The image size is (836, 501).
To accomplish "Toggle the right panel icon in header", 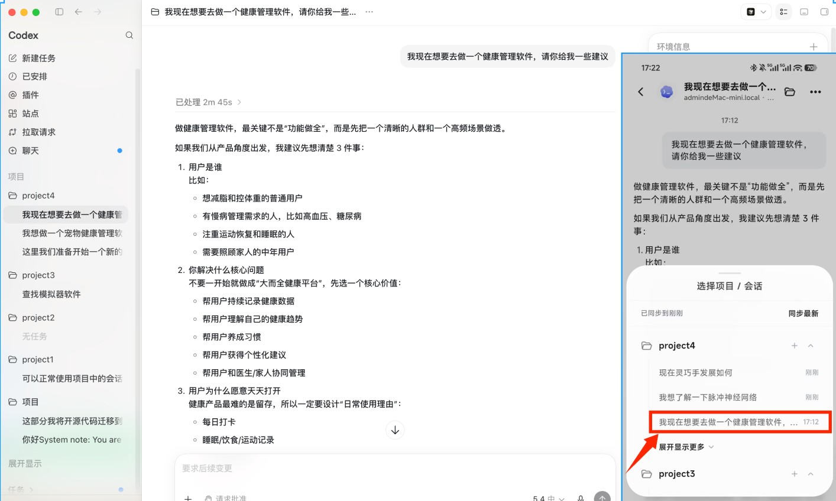I will (x=825, y=12).
